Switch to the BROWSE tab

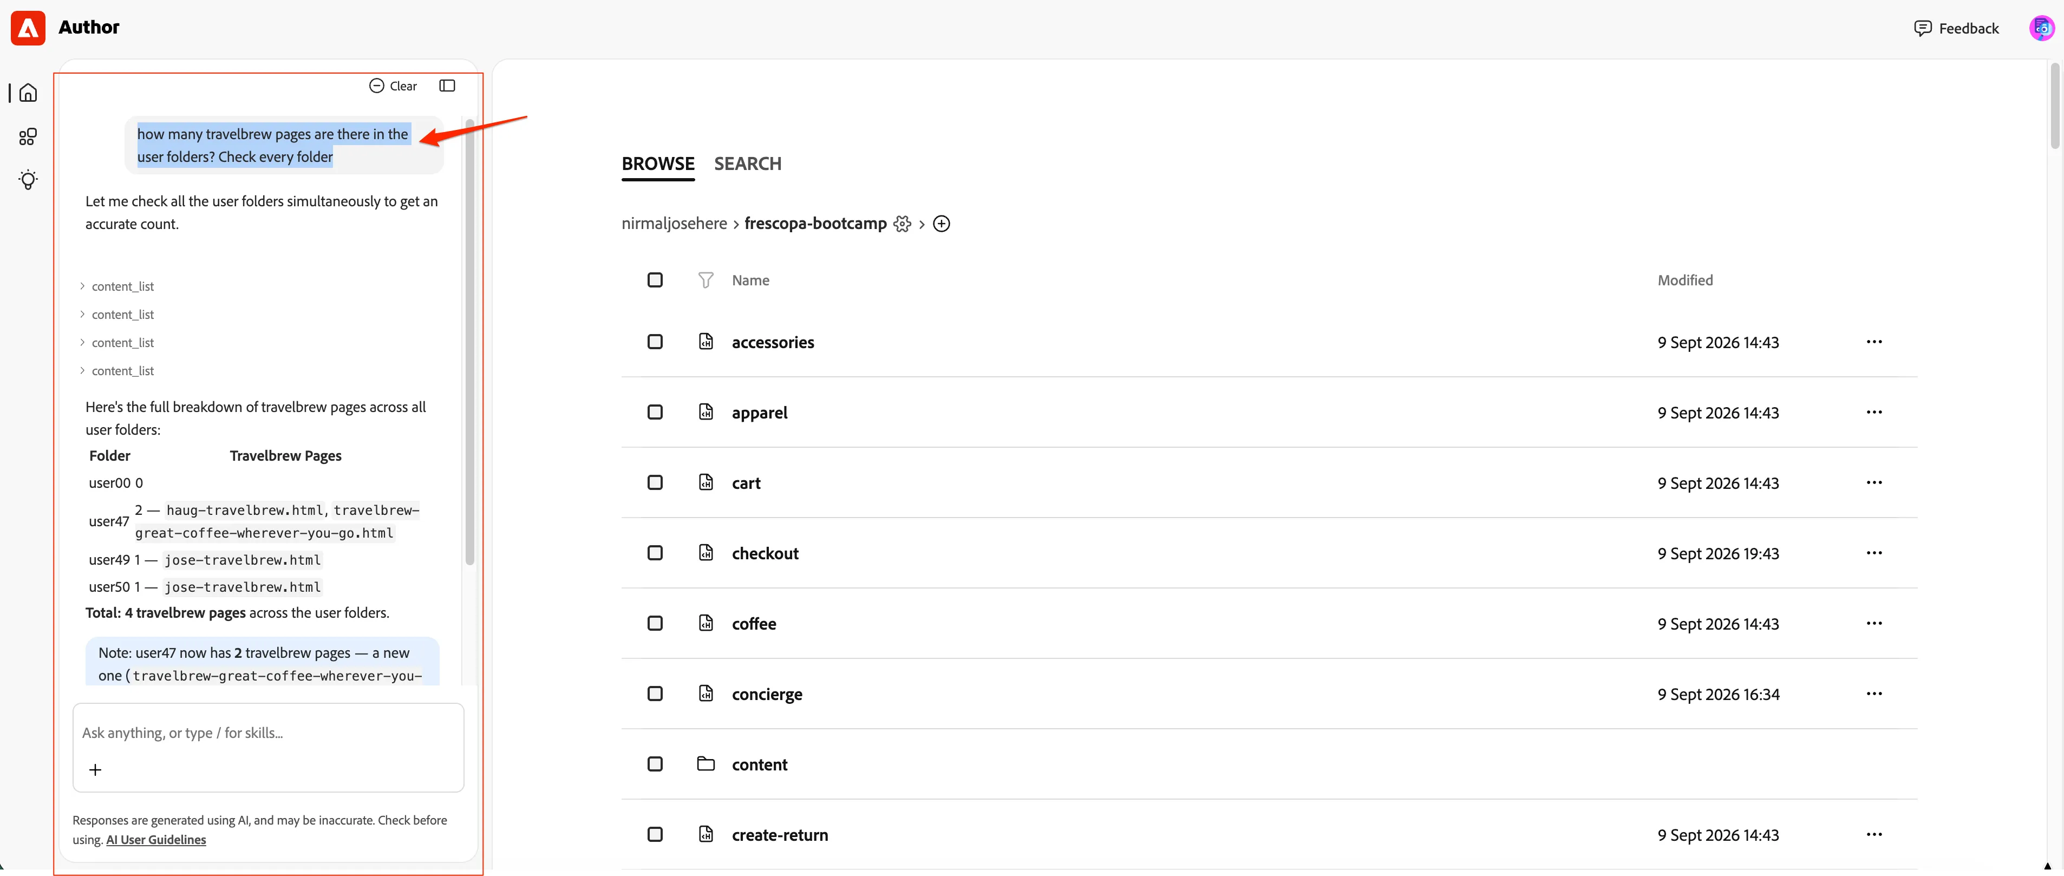pyautogui.click(x=658, y=164)
